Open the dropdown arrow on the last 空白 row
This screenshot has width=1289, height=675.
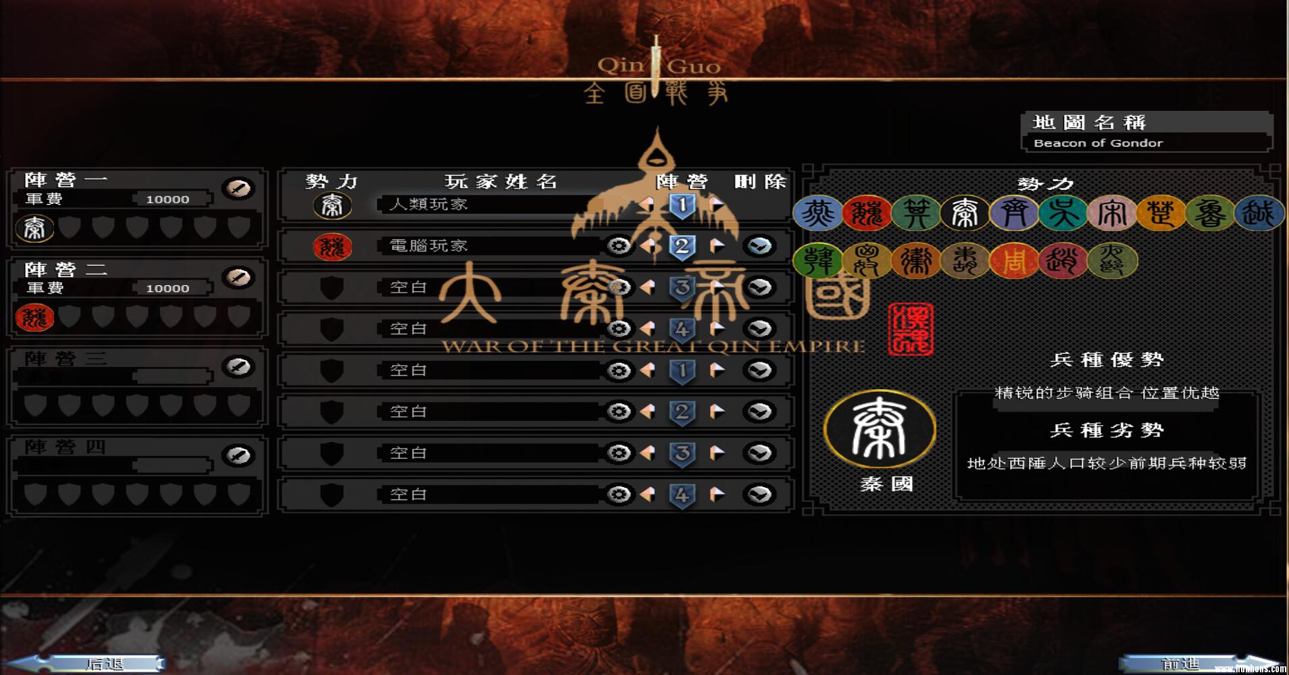759,495
